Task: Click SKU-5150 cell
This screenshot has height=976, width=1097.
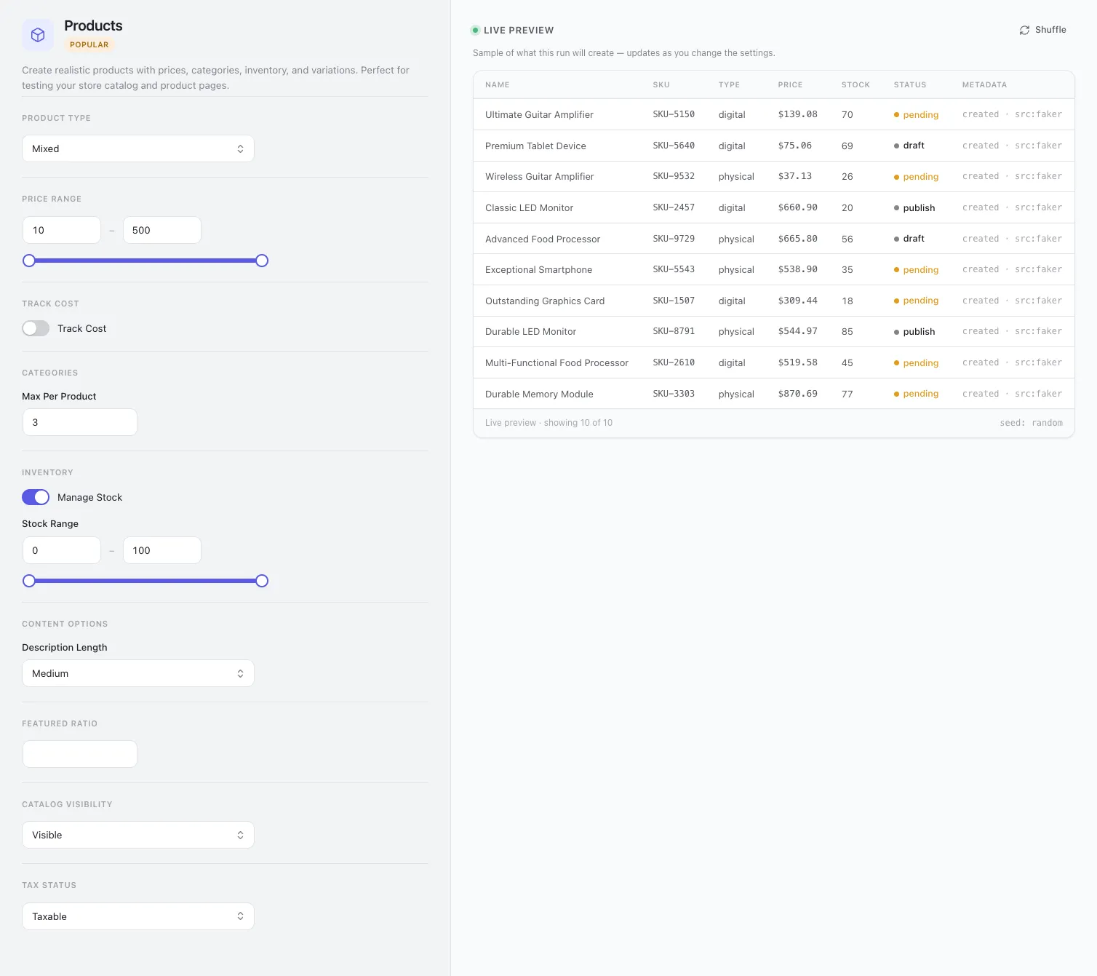Action: [x=674, y=115]
